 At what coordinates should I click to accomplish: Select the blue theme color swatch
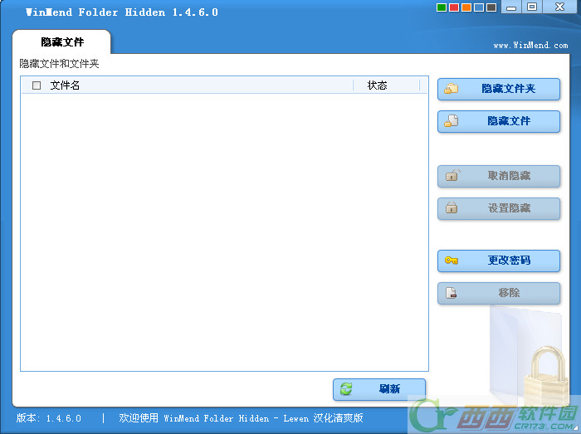(x=479, y=7)
